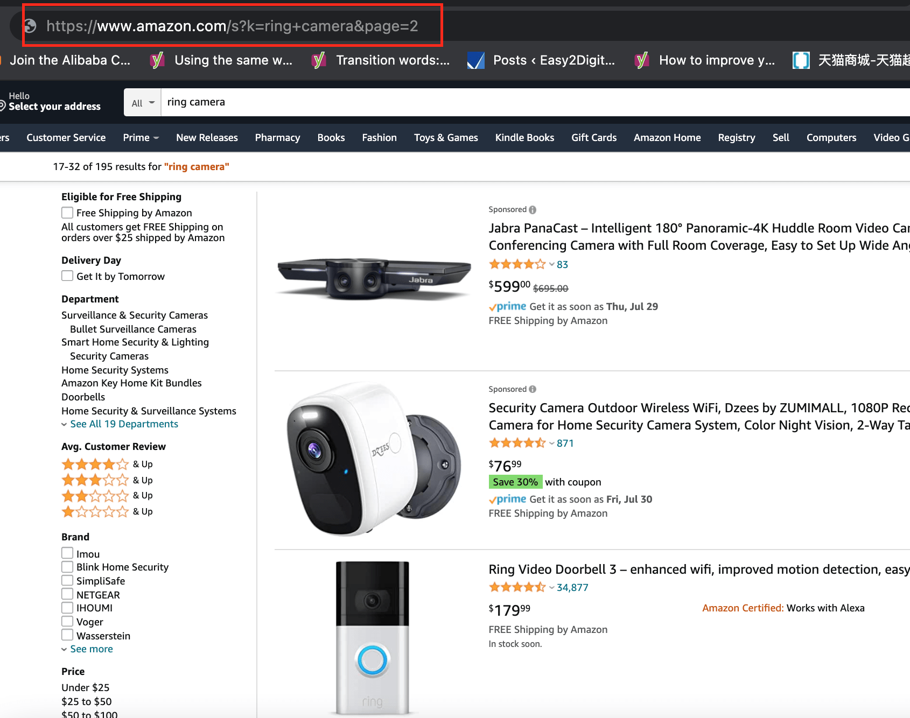Select the IHOUMI brand checkbox
Screen dimensions: 910x718
click(x=67, y=608)
